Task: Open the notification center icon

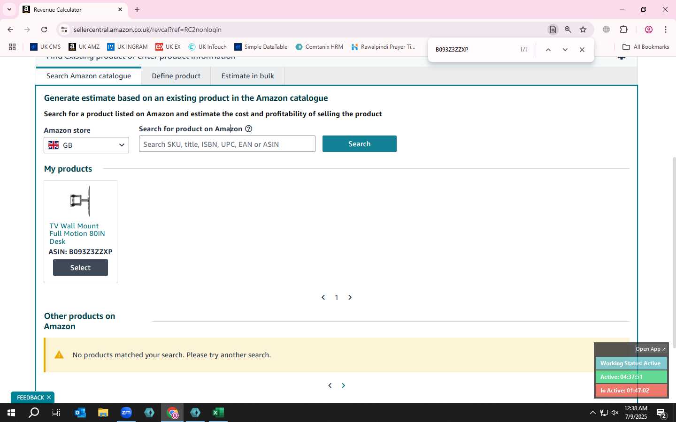Action: 662,413
